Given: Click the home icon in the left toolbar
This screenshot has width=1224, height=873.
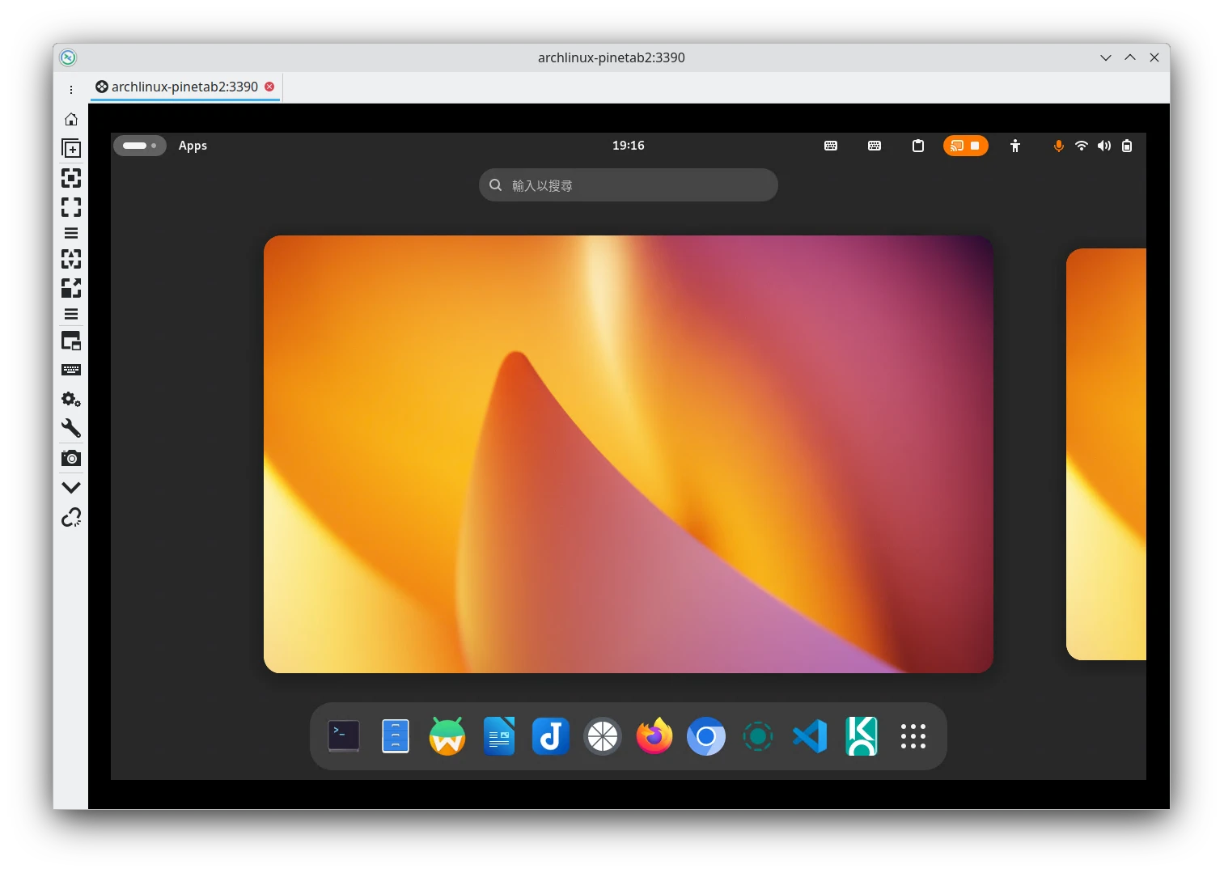Looking at the screenshot, I should coord(71,120).
